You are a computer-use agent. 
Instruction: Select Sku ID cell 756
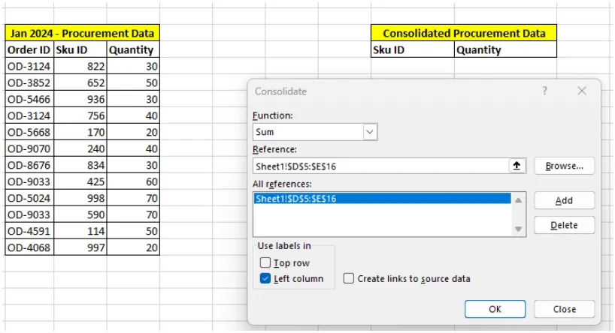pos(80,115)
